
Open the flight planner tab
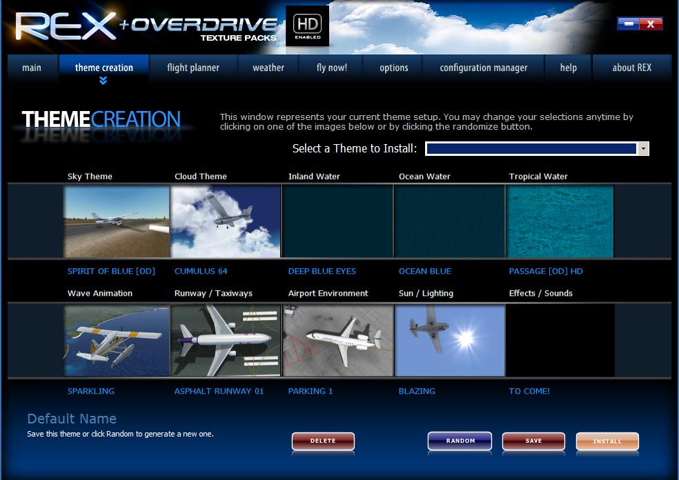193,68
